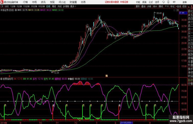Click the MA5: 32.76 value label
193x124 pixels.
(22, 10)
